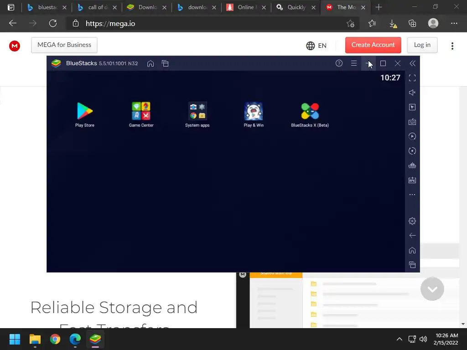467x350 pixels.
Task: Click the page scrollbar down arrow
Action: tap(463, 324)
